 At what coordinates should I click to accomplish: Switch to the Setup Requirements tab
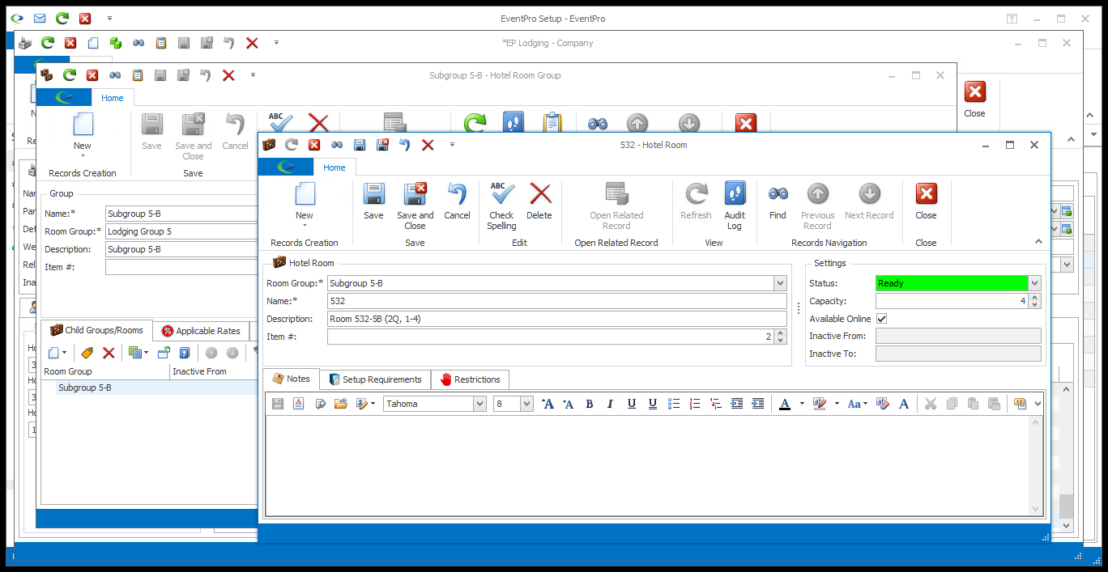point(373,379)
